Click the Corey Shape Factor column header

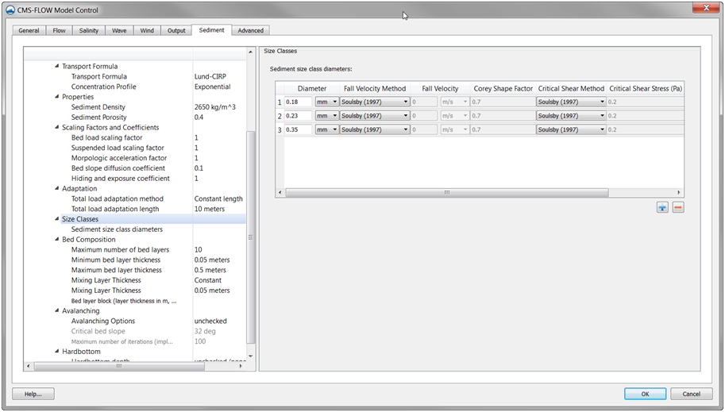tap(503, 88)
